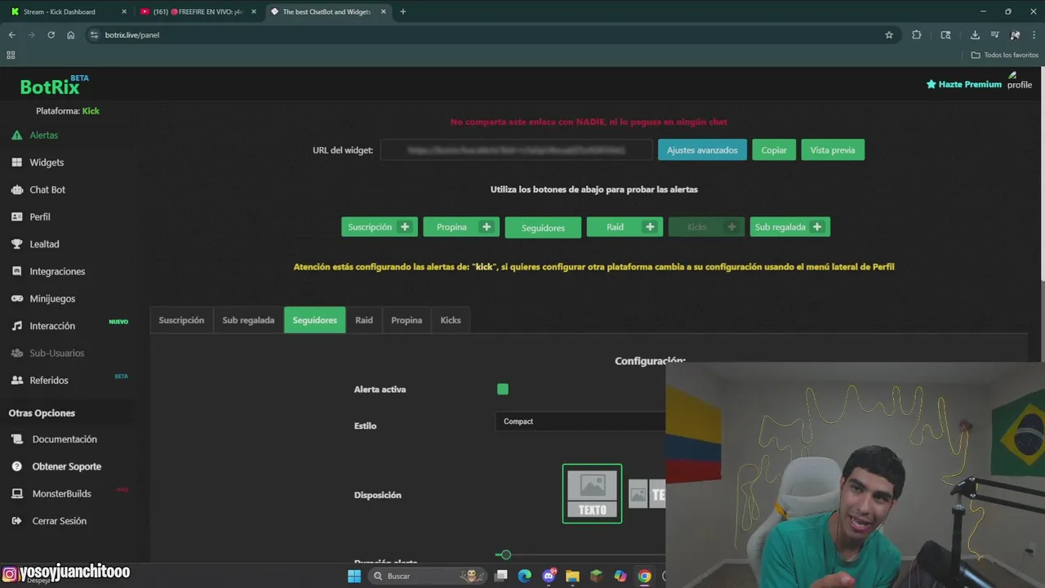Open Chrome apps grid in bookmarks bar

[x=11, y=55]
